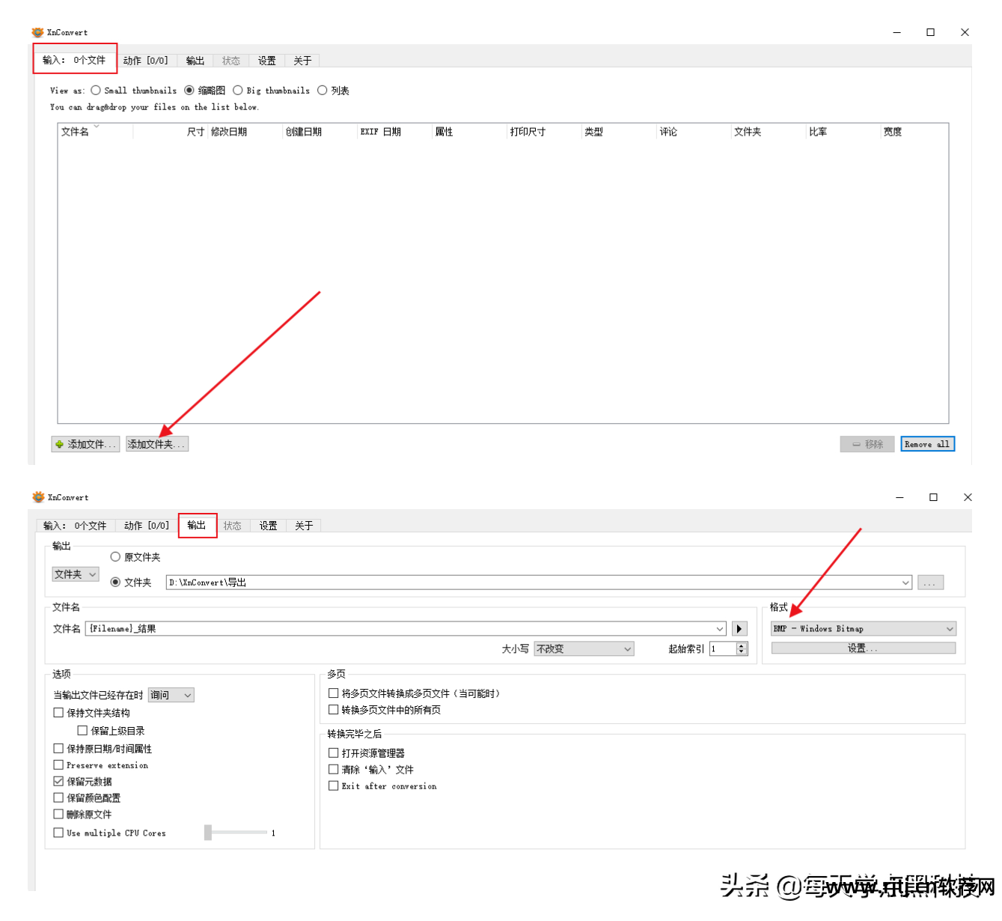Enable 保留颜色配置 checkbox
The image size is (1002, 921).
tap(58, 797)
